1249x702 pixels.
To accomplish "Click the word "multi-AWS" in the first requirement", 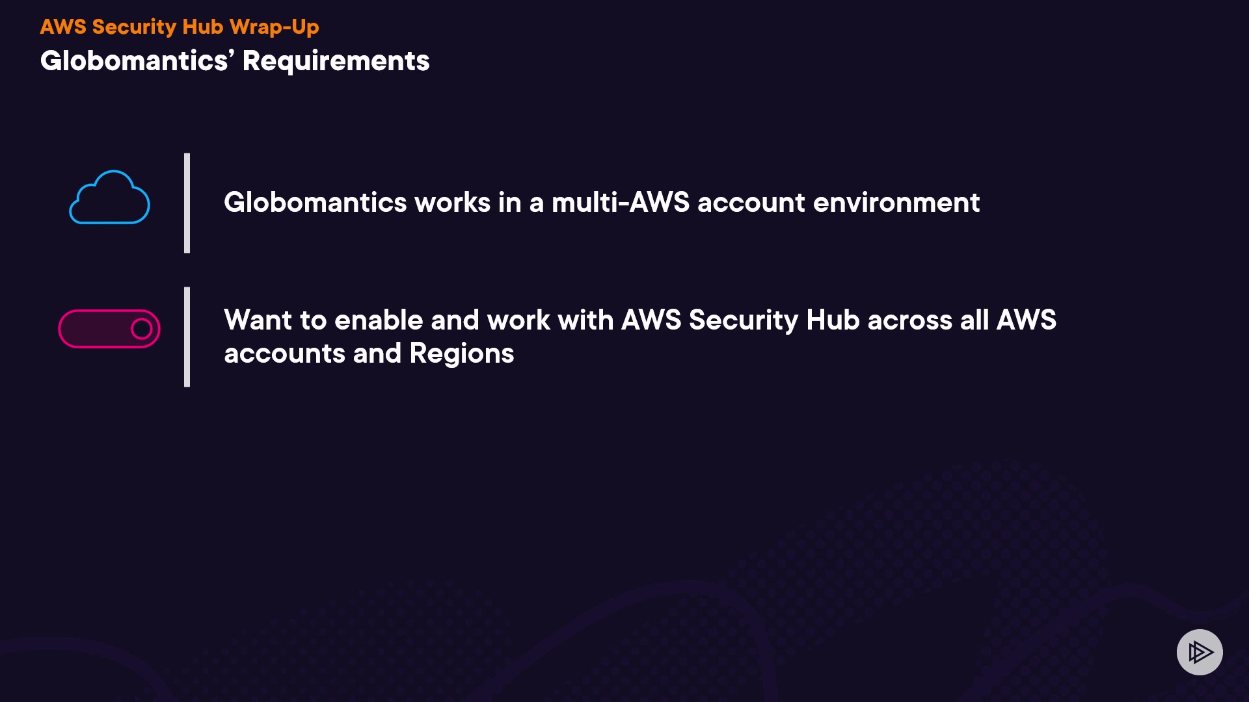I will point(620,203).
